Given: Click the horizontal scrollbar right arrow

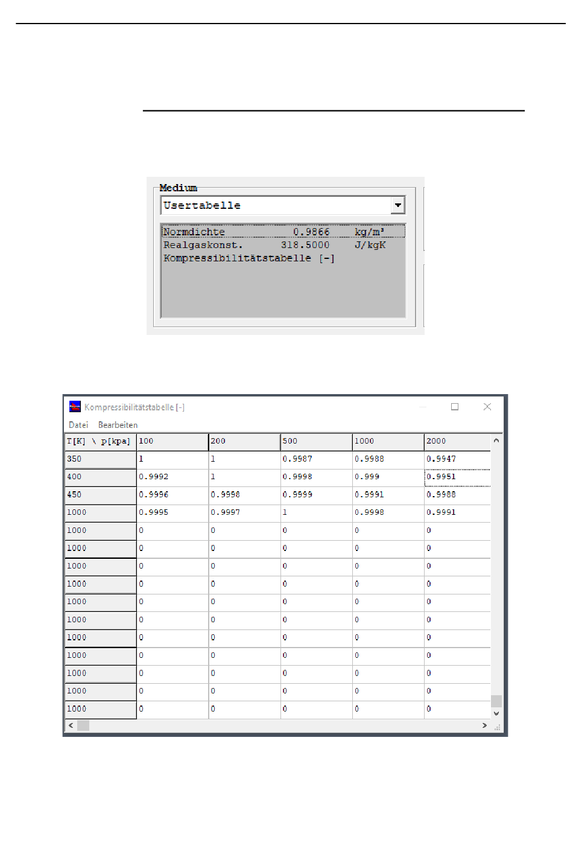Looking at the screenshot, I should (484, 725).
